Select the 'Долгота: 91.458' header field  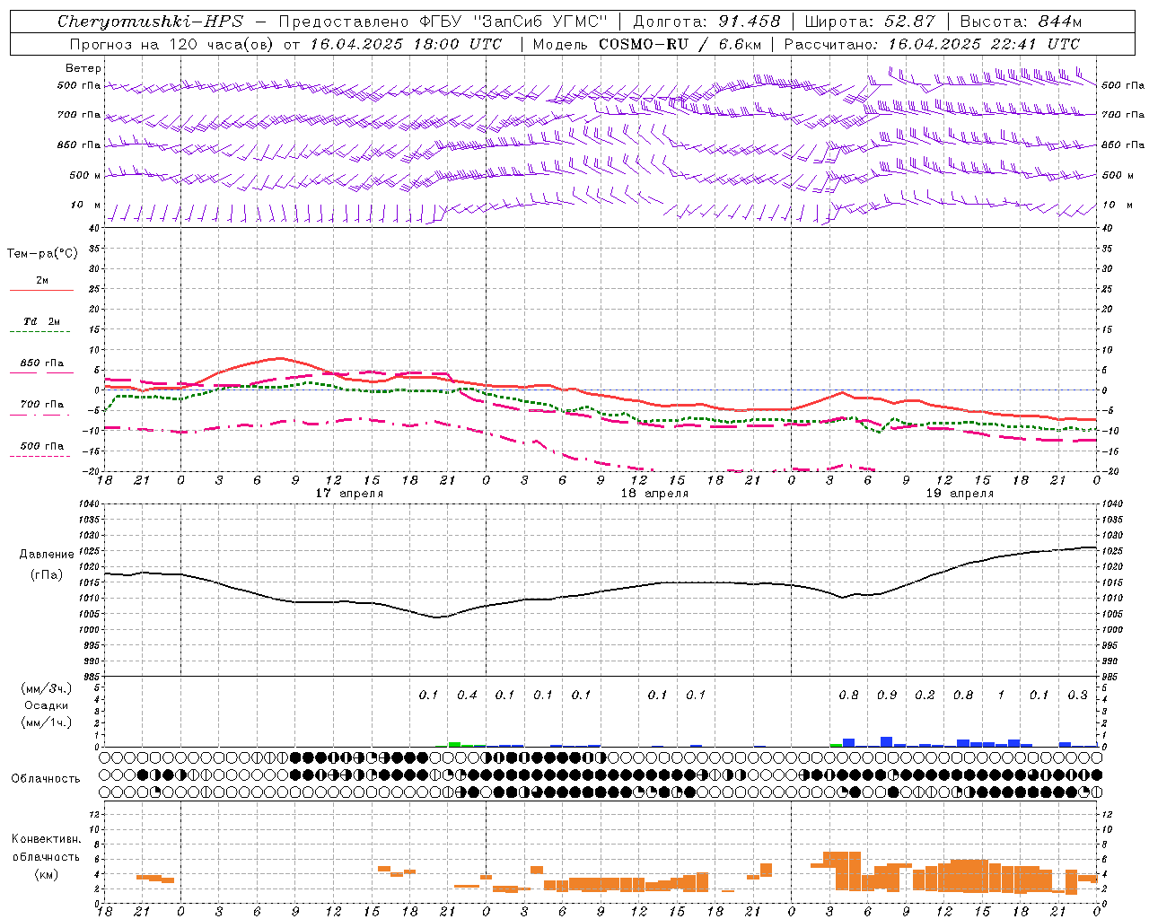click(706, 22)
